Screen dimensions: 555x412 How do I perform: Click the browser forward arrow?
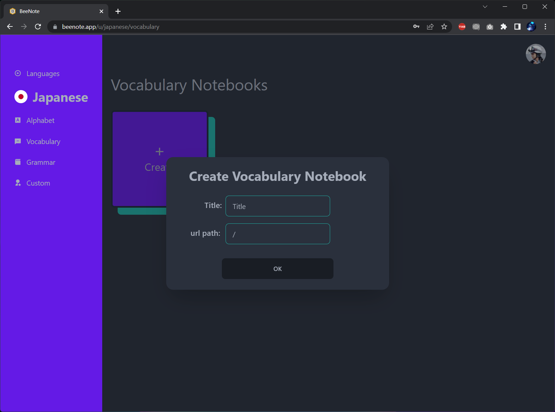24,26
